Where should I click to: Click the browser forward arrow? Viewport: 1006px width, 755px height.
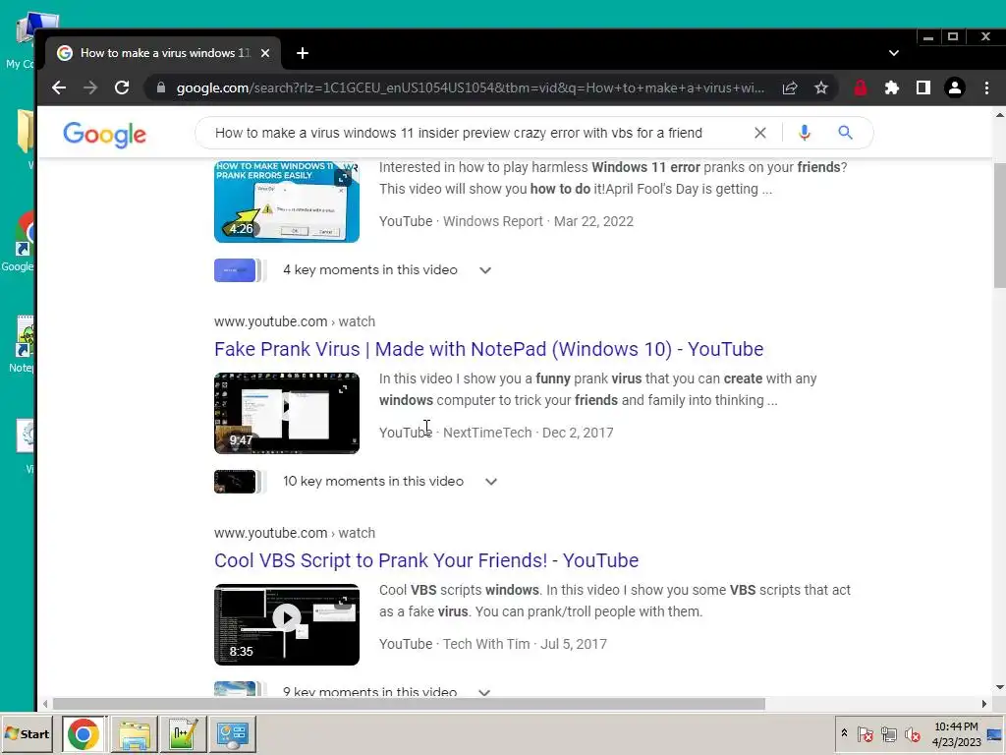(x=90, y=87)
